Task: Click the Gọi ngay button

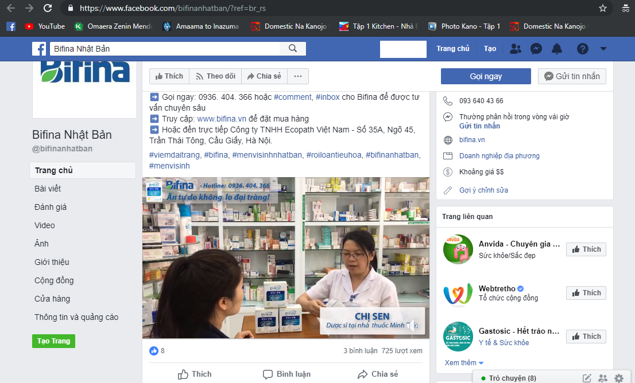Action: [x=486, y=76]
